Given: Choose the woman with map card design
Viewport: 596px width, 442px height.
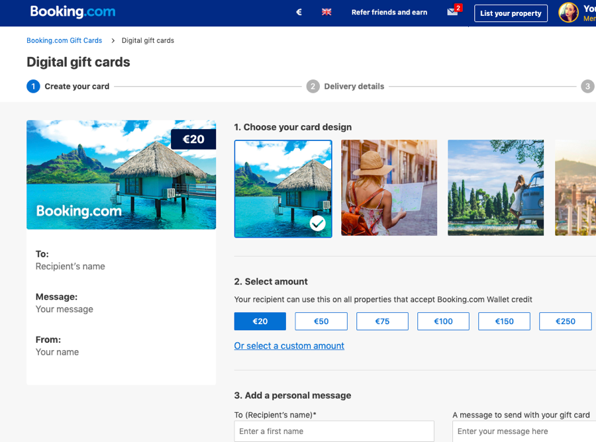Looking at the screenshot, I should click(x=389, y=187).
